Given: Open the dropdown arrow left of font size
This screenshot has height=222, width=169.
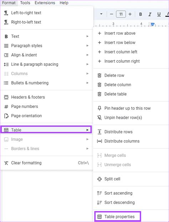Looking at the screenshot, I should (101, 14).
